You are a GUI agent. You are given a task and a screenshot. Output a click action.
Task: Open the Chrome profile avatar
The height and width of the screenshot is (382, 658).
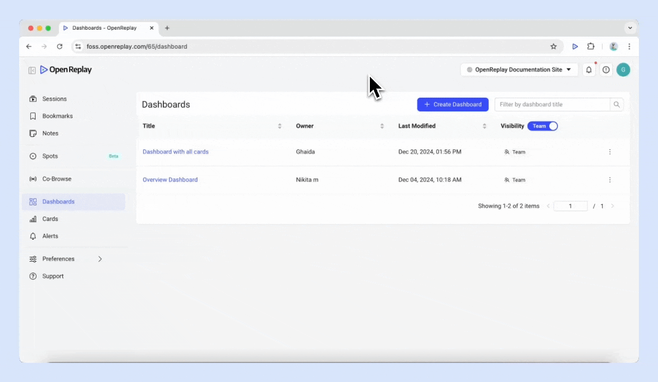613,47
